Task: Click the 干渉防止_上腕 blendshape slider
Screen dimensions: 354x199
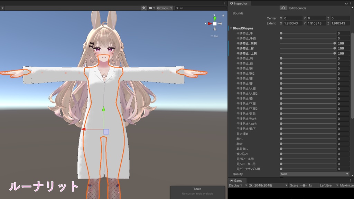Action: pyautogui.click(x=308, y=54)
